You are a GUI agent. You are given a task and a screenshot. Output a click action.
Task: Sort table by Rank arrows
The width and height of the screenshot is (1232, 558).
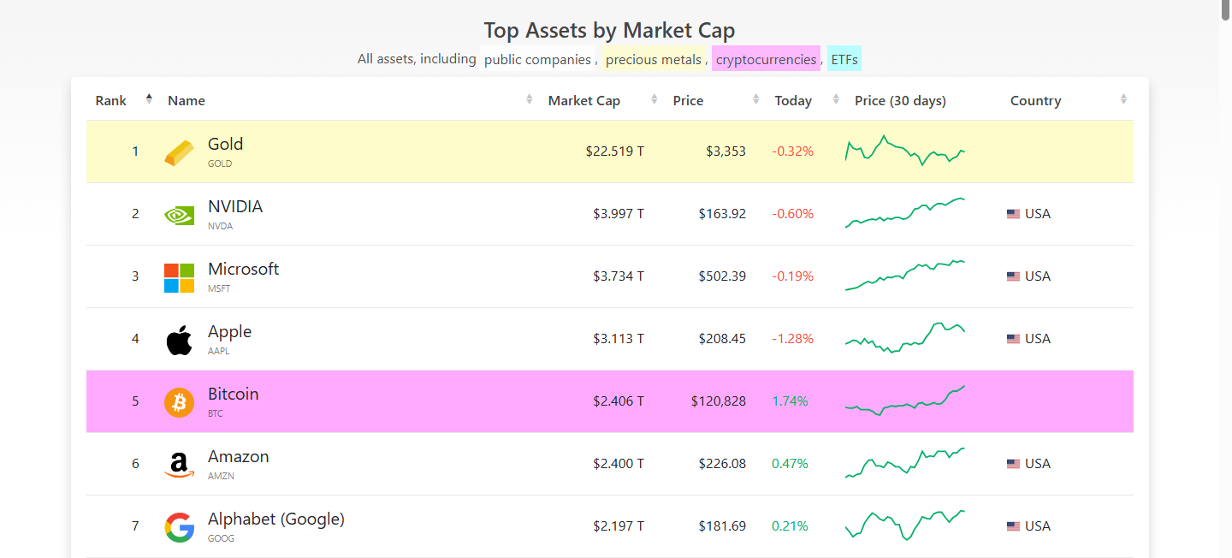point(149,99)
